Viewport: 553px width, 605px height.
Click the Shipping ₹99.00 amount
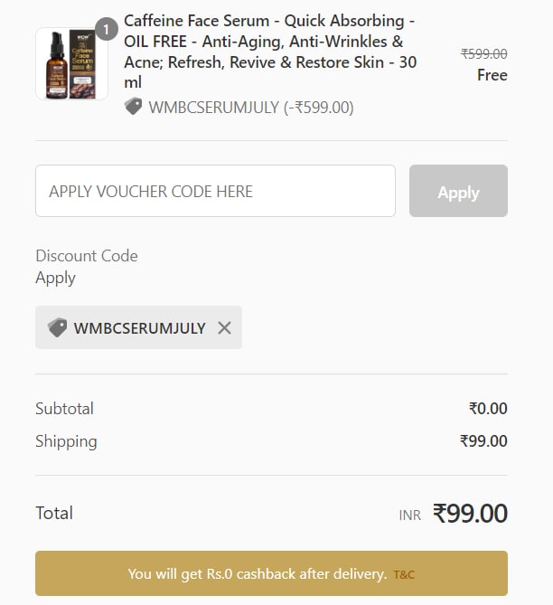[483, 441]
